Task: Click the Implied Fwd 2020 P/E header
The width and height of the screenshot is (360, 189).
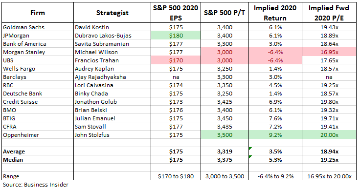Action: [x=329, y=13]
